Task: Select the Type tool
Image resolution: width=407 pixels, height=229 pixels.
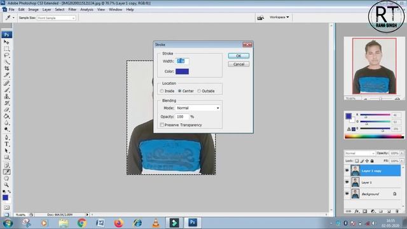Action: 6,144
